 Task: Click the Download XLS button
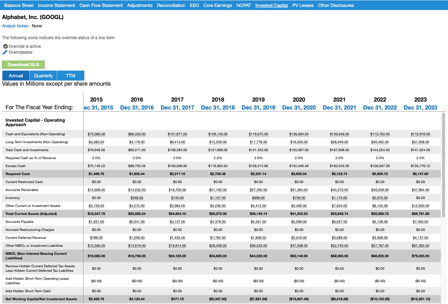23,64
